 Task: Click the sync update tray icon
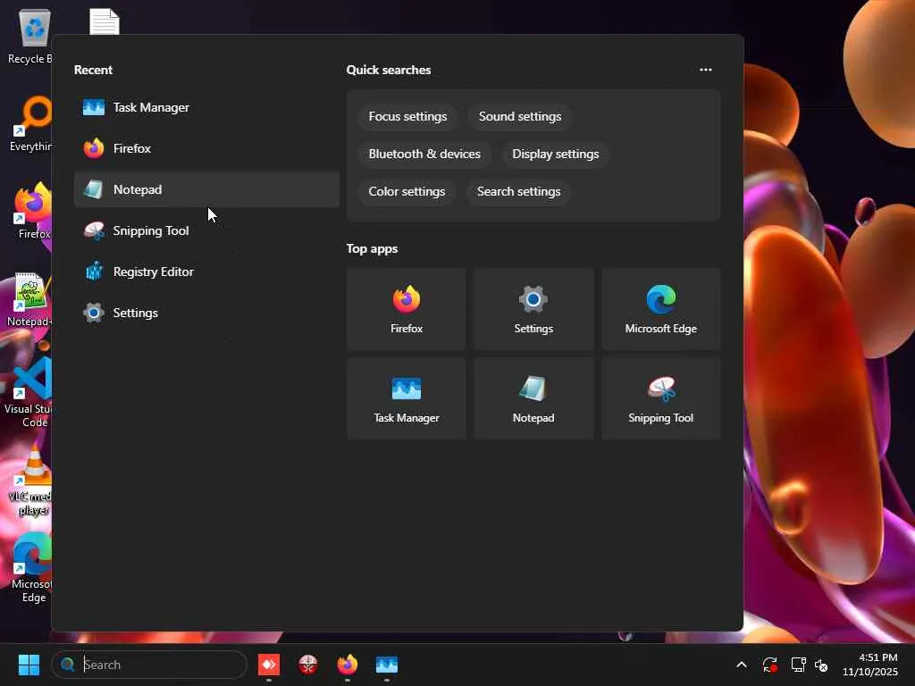(x=769, y=665)
